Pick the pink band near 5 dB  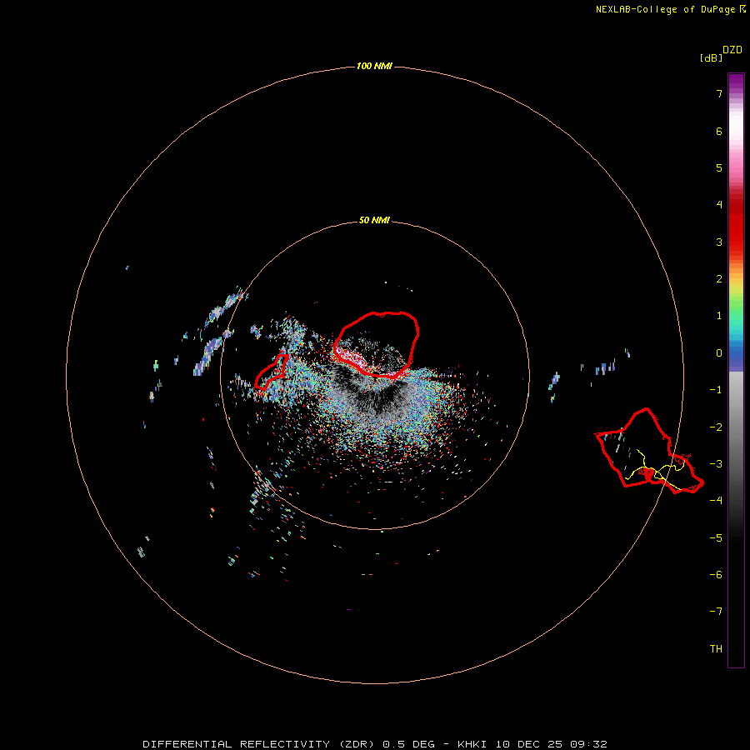click(736, 165)
